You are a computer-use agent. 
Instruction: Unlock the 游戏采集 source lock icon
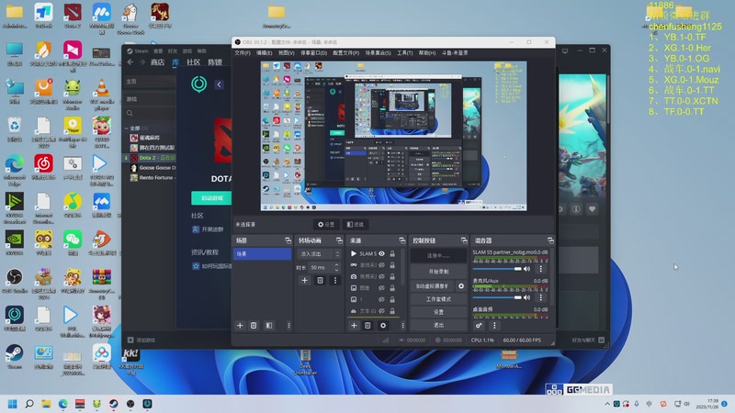pyautogui.click(x=392, y=265)
